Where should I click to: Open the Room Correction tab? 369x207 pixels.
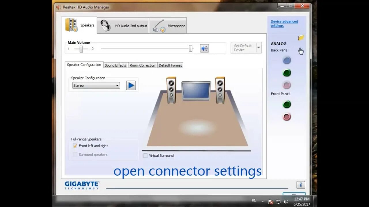click(x=142, y=65)
